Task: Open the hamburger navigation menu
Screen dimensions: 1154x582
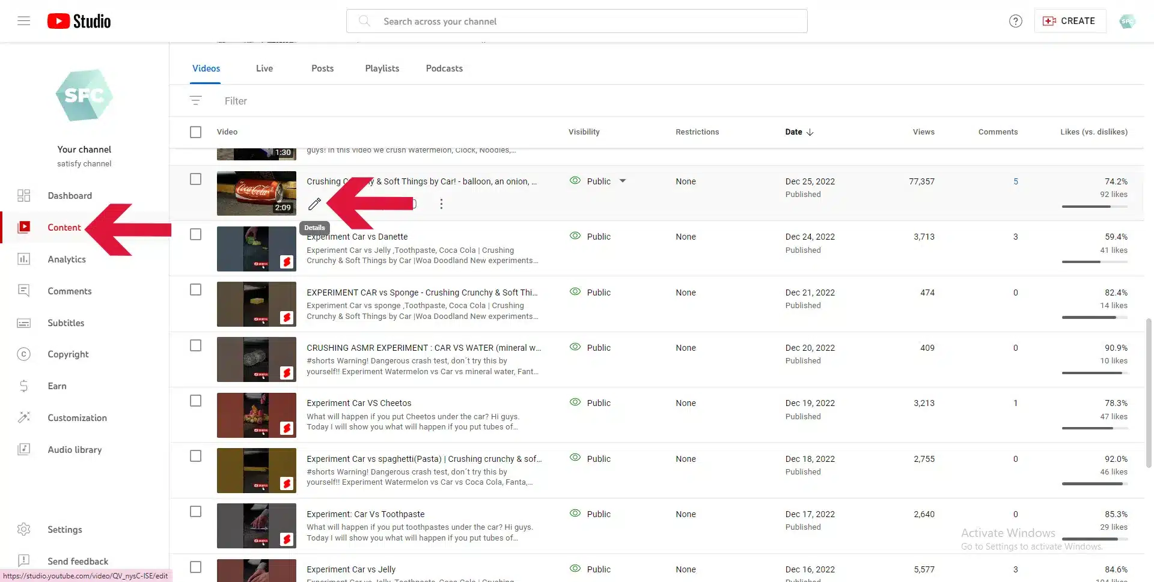Action: coord(23,21)
